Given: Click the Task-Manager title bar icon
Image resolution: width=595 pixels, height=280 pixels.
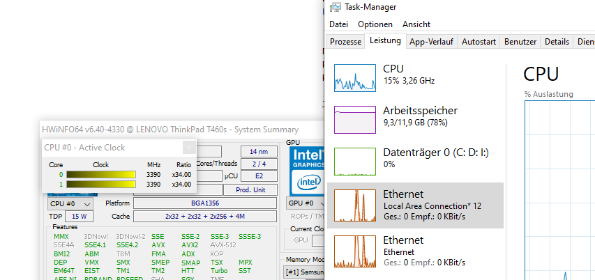Looking at the screenshot, I should point(336,7).
